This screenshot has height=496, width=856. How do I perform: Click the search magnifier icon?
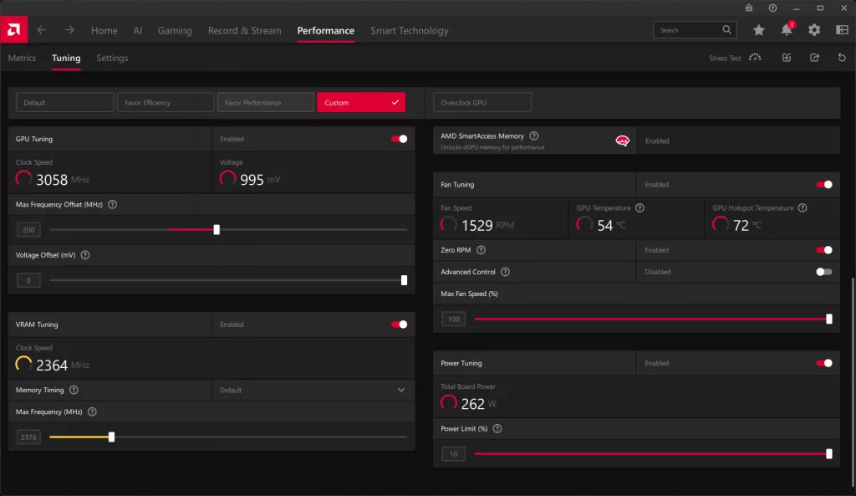click(x=726, y=30)
